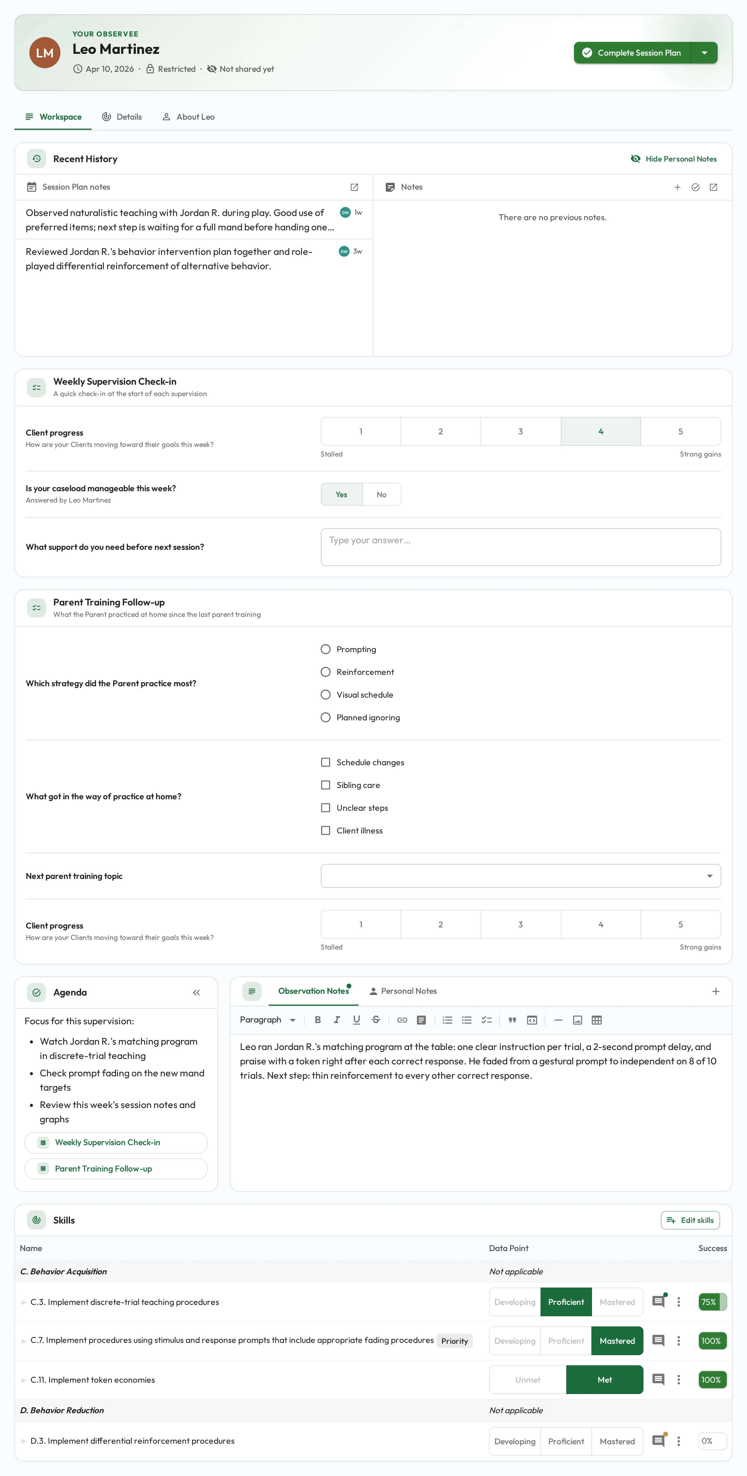The width and height of the screenshot is (747, 1476).
Task: Apply strikethrough formatting in the editor
Action: coord(376,1020)
